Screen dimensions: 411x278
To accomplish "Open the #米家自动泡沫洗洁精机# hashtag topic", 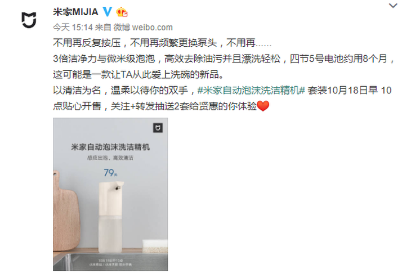I will (x=251, y=91).
